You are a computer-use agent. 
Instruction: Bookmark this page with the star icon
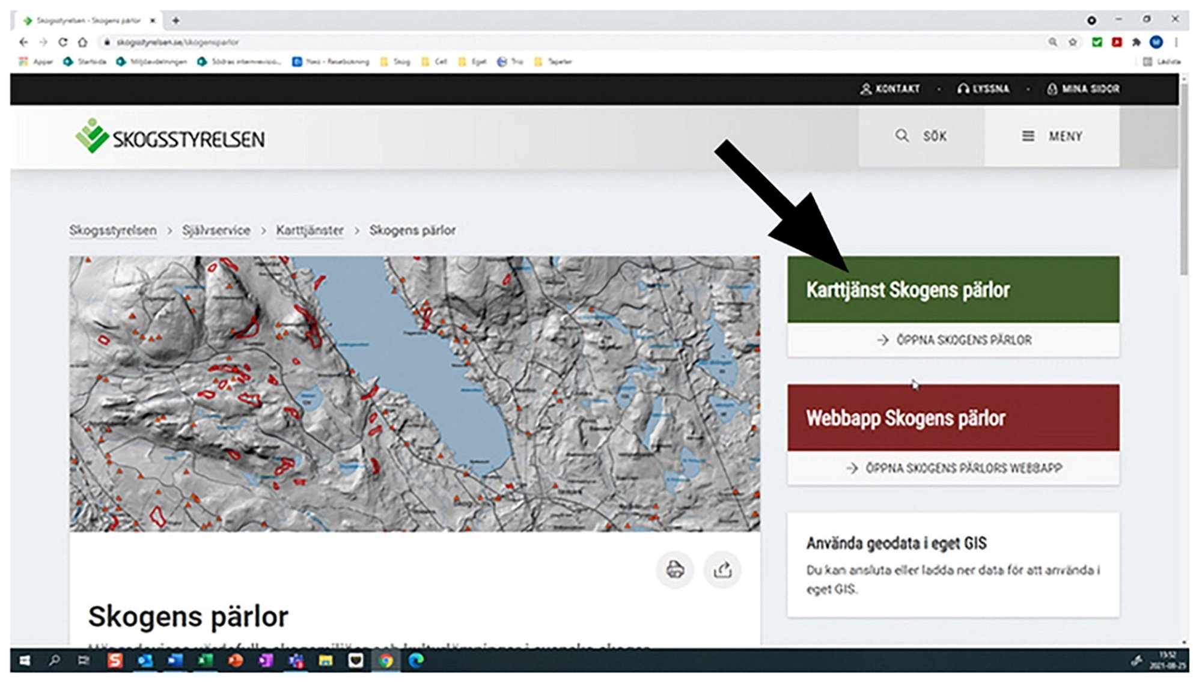click(1073, 42)
